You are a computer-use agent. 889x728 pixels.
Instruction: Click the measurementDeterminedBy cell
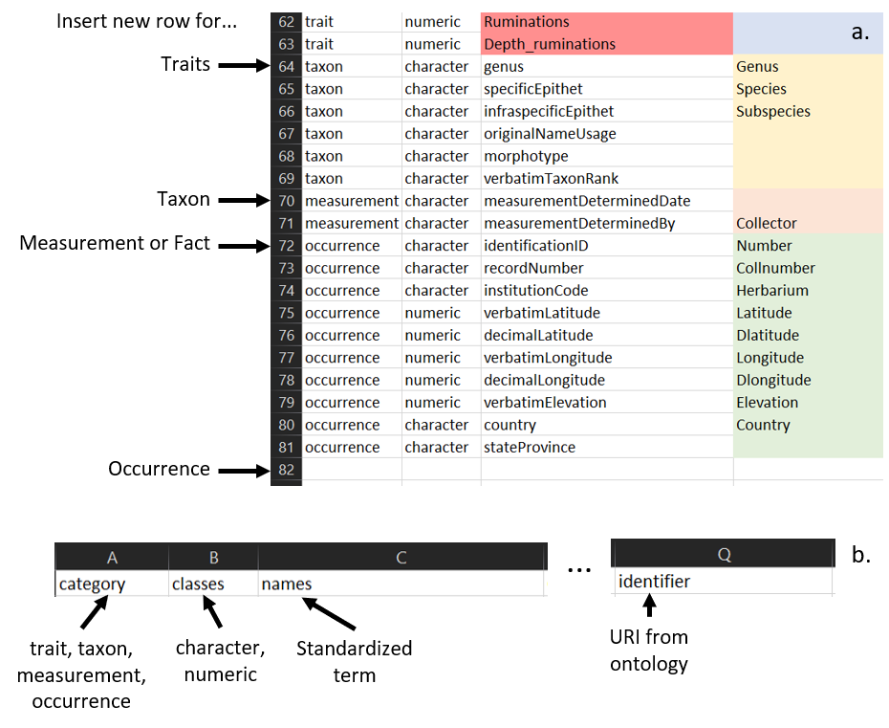pos(606,224)
